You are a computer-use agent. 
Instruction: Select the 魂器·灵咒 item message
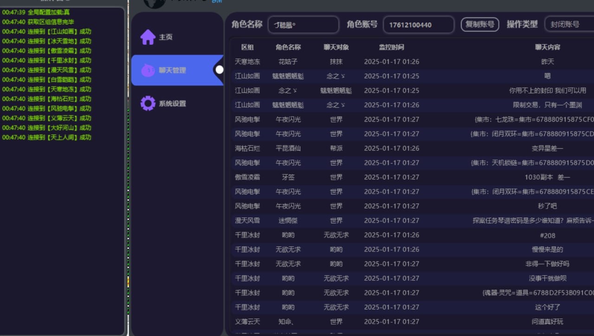pos(538,293)
